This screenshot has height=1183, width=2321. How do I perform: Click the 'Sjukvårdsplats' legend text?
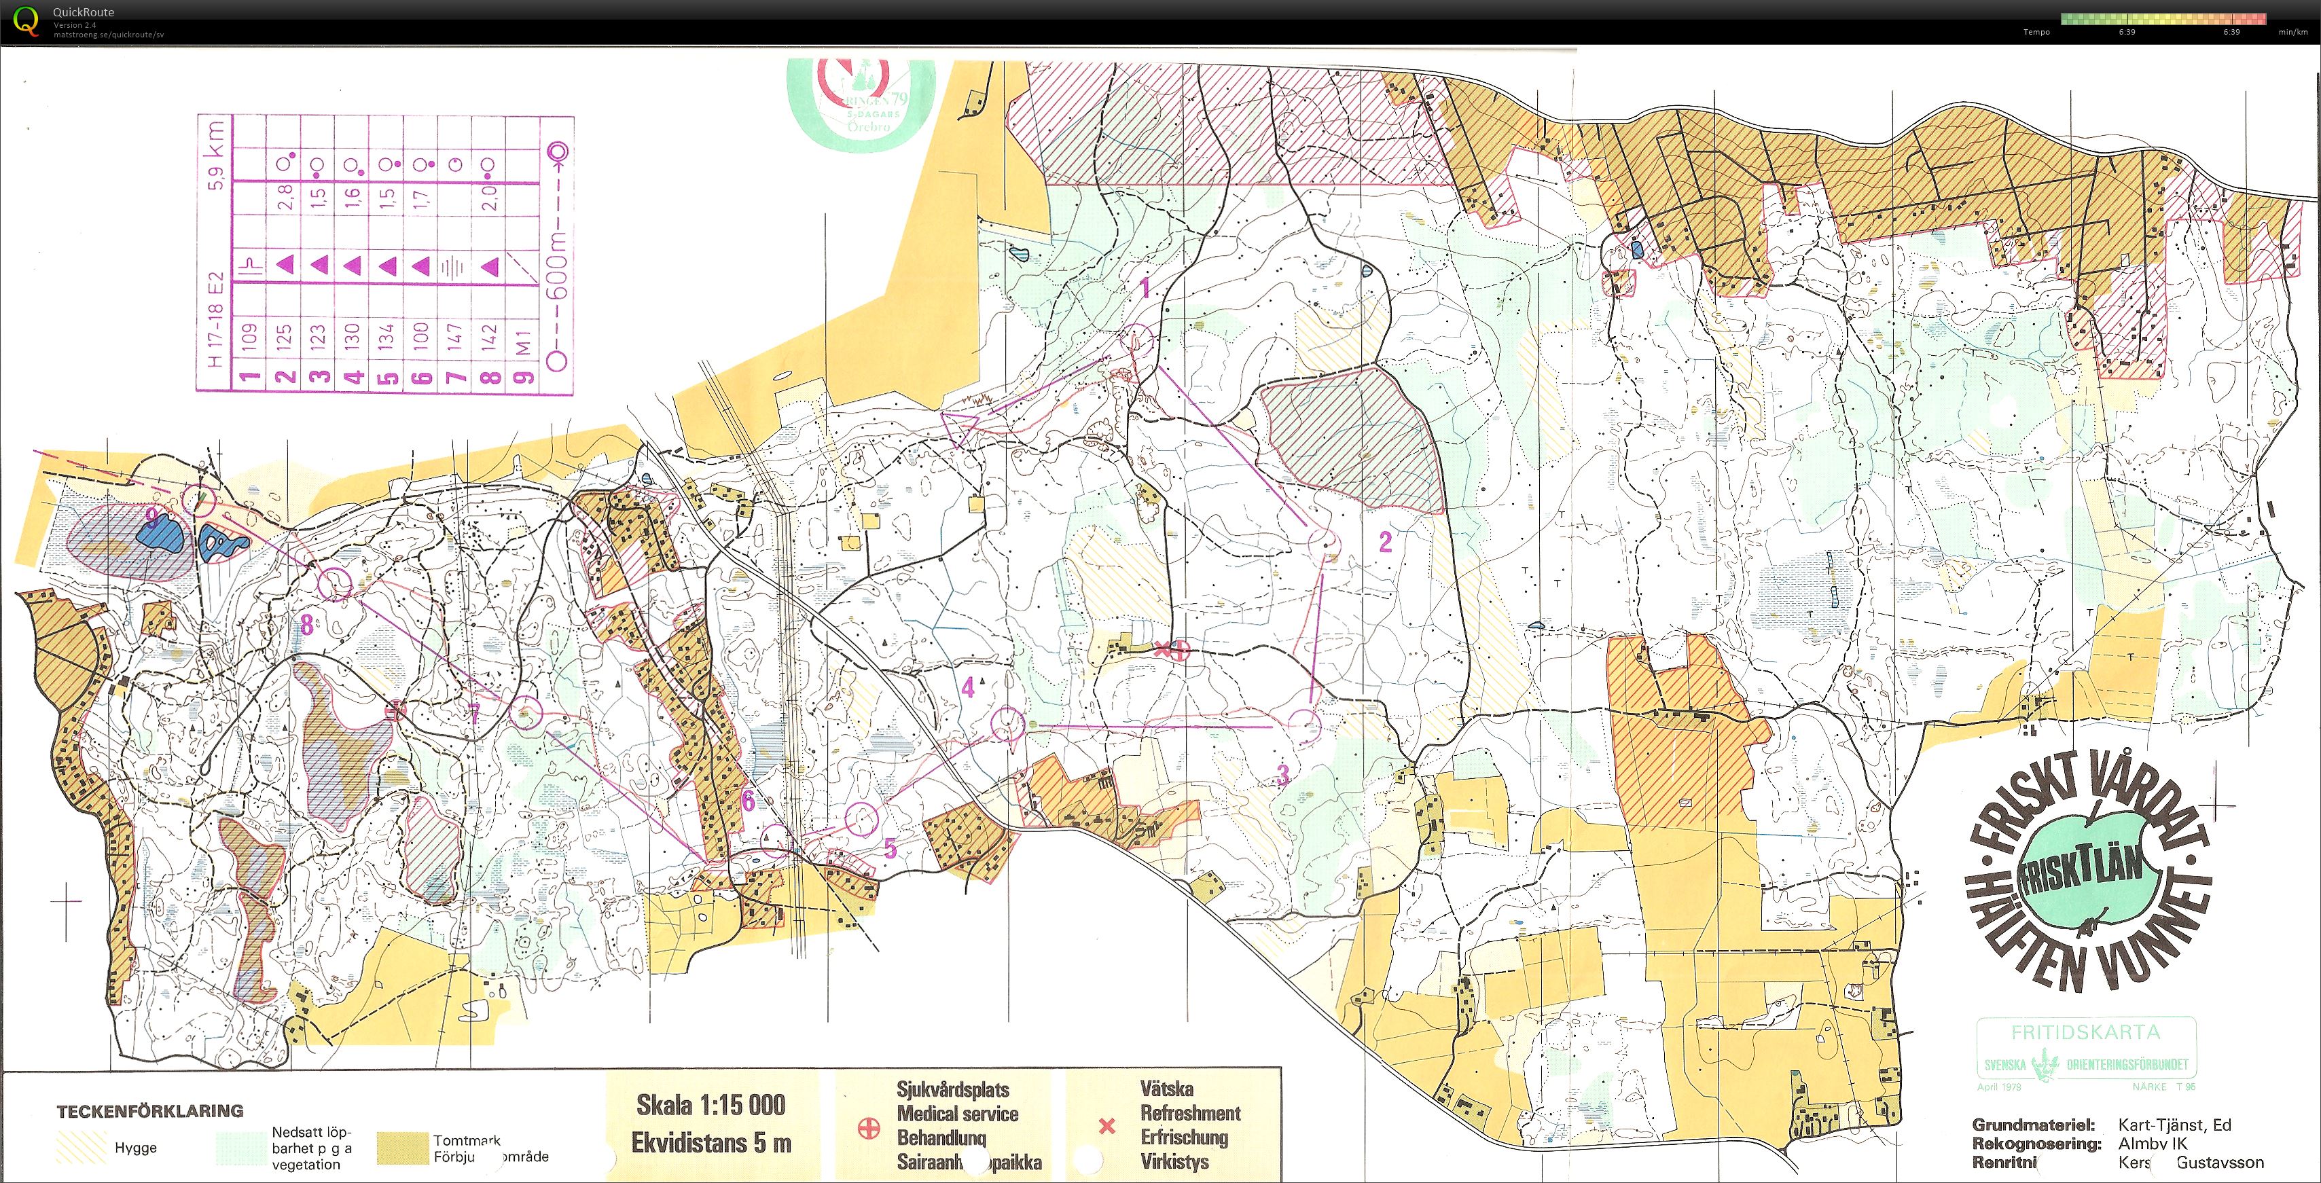pyautogui.click(x=952, y=1090)
